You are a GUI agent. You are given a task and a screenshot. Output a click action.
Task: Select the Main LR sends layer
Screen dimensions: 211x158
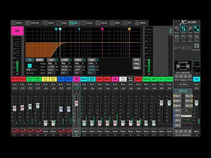[x=183, y=91]
